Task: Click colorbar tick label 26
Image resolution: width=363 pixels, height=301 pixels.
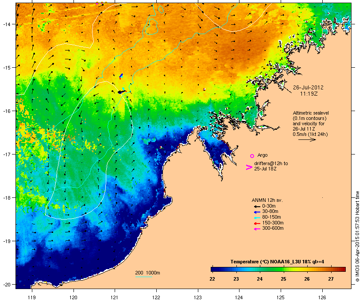Action: (x=307, y=279)
